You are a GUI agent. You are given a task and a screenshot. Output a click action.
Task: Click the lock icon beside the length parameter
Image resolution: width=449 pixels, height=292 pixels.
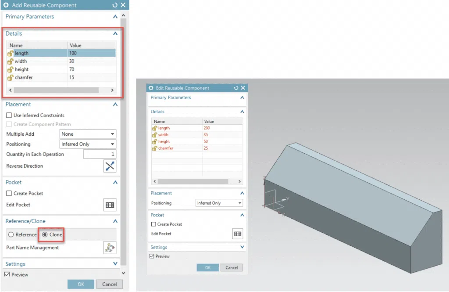[10, 53]
